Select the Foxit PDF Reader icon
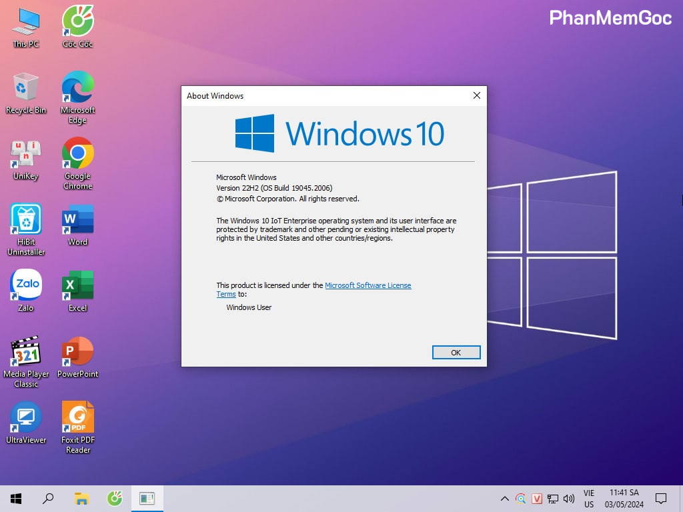Image resolution: width=683 pixels, height=512 pixels. (77, 418)
